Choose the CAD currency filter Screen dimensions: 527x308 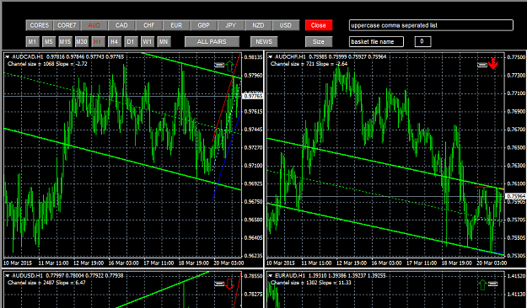121,25
